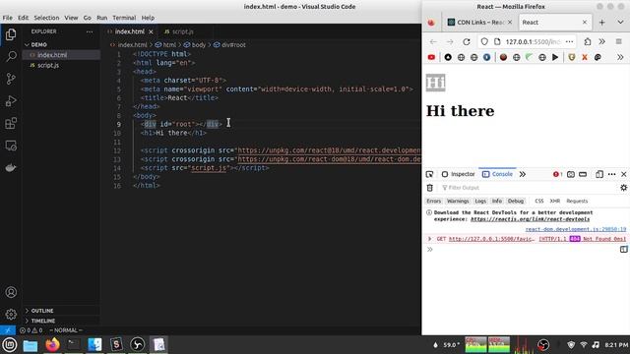Open the Docker view in activity bar

point(11,167)
